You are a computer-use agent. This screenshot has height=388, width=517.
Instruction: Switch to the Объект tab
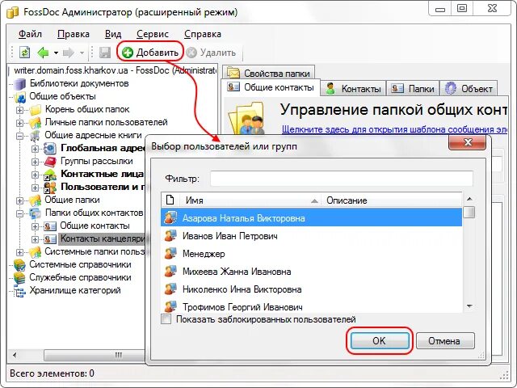tap(469, 88)
